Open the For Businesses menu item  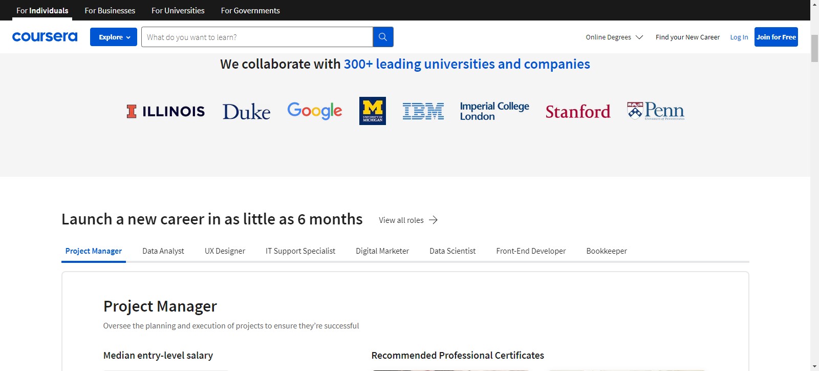[x=110, y=10]
